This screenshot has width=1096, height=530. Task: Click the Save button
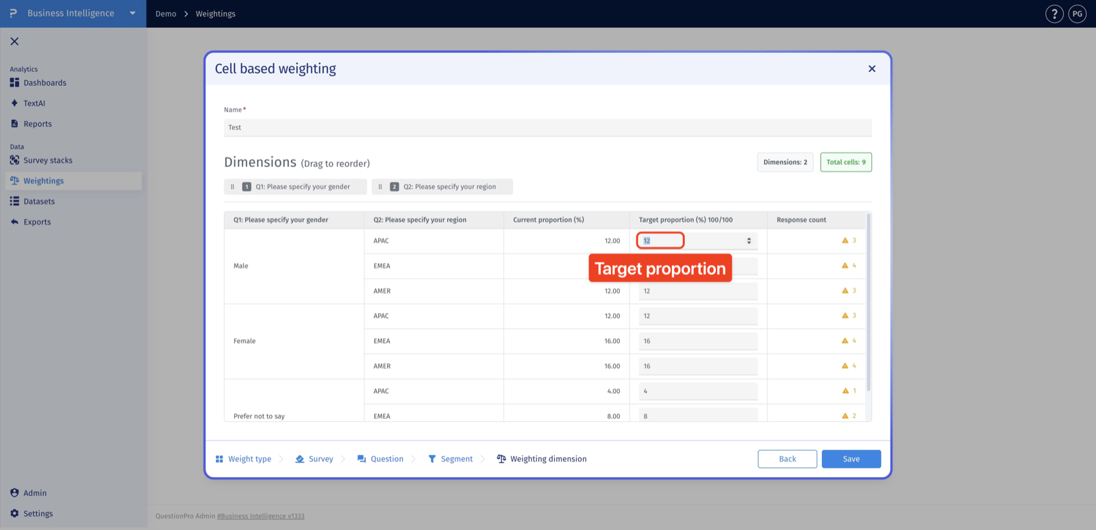tap(851, 459)
